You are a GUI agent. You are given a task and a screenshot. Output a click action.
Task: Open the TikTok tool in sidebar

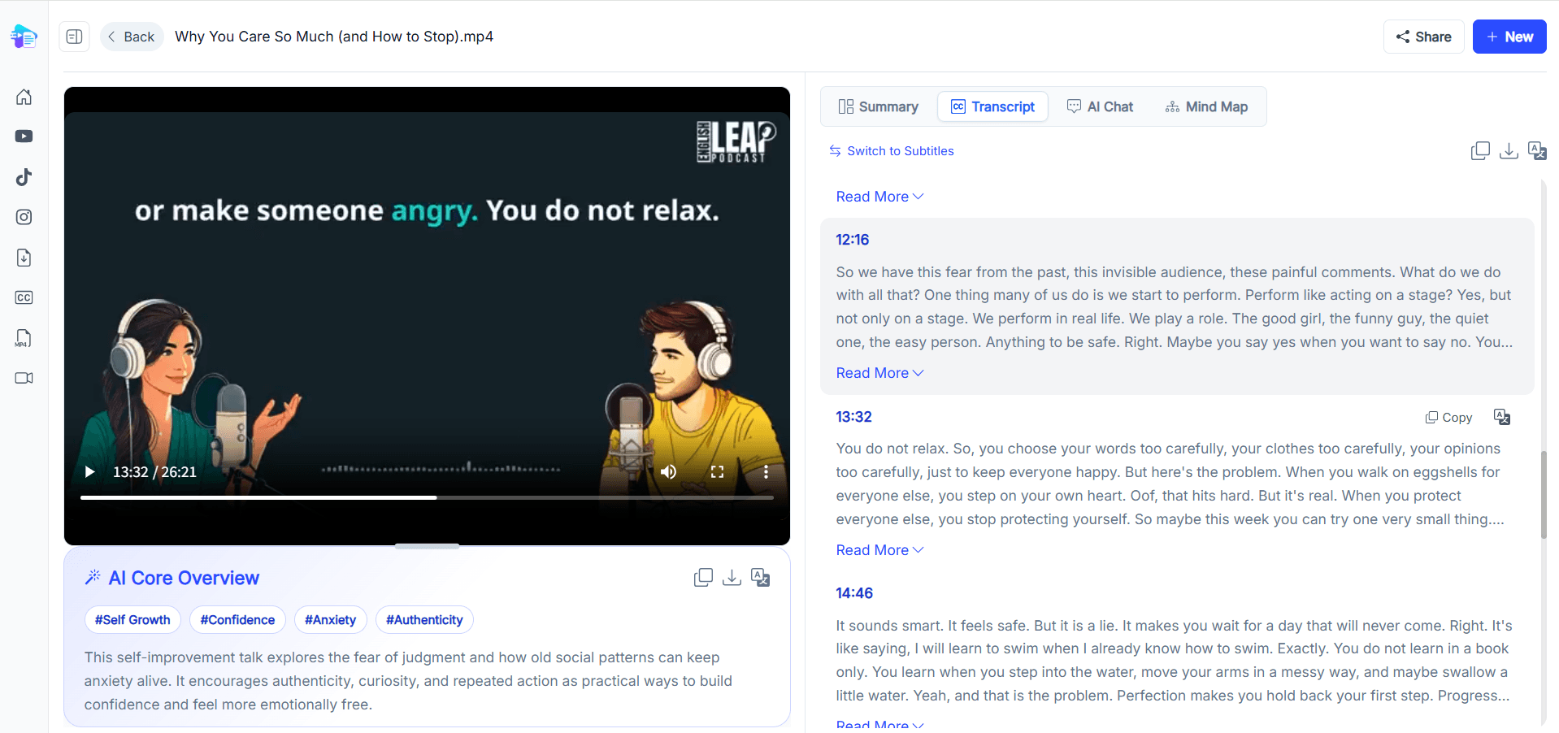(x=24, y=177)
